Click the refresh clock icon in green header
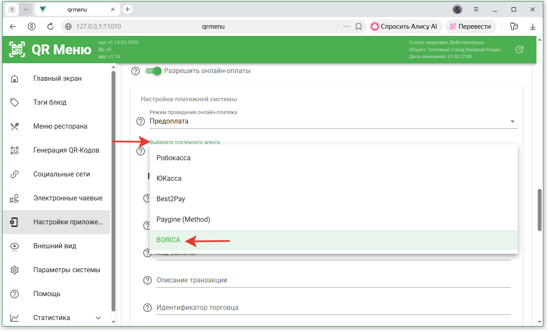The image size is (548, 332). point(519,50)
